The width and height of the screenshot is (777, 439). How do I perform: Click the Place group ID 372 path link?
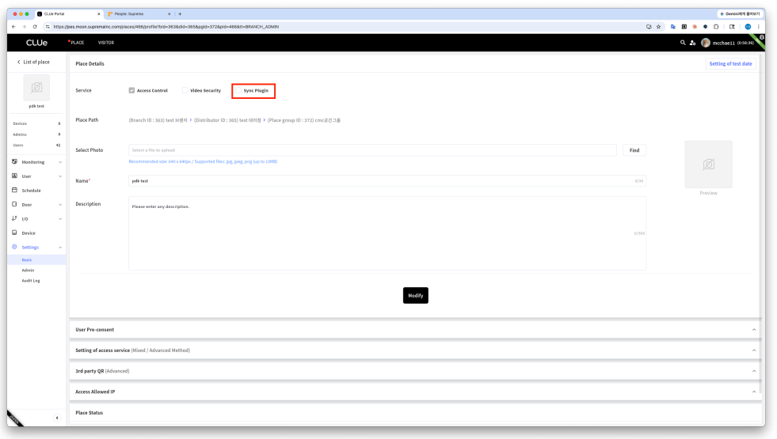304,120
